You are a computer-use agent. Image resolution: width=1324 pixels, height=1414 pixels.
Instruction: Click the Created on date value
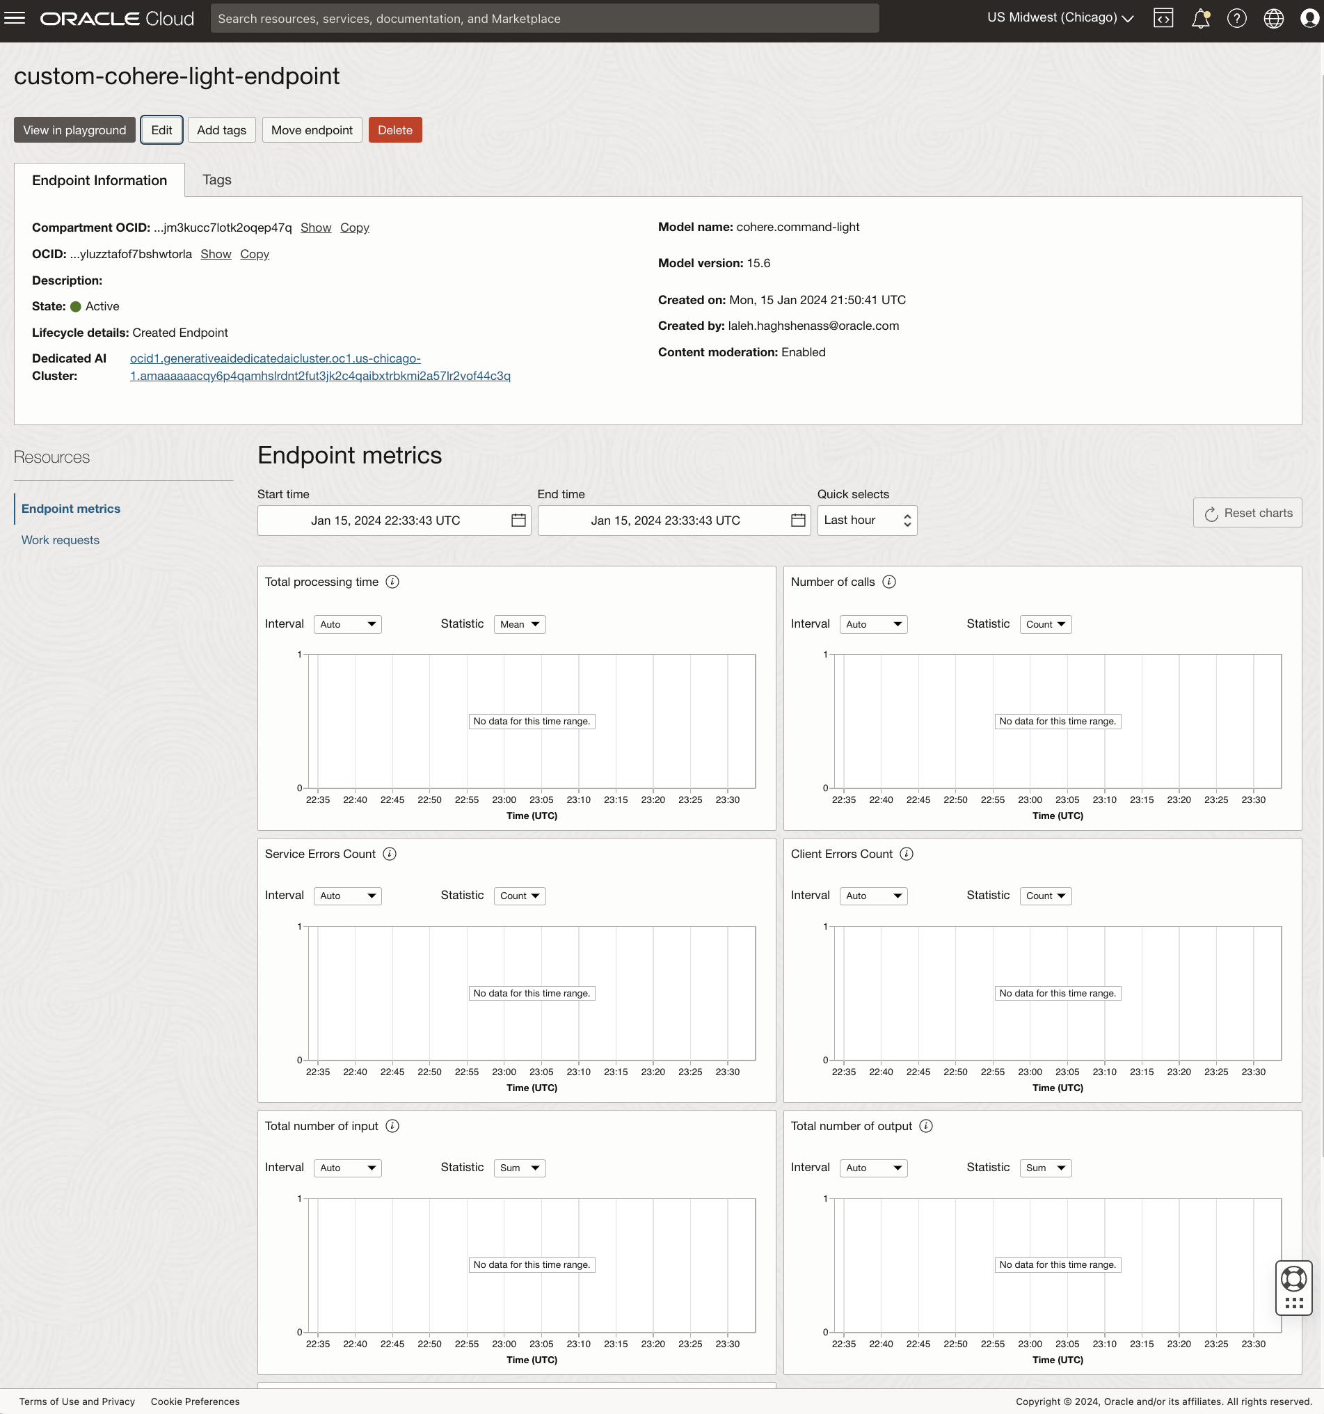click(817, 300)
